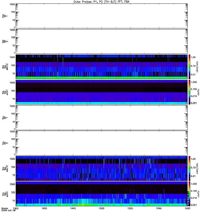Click the '1.00' value on the thb edc12 color bar

click(193, 57)
